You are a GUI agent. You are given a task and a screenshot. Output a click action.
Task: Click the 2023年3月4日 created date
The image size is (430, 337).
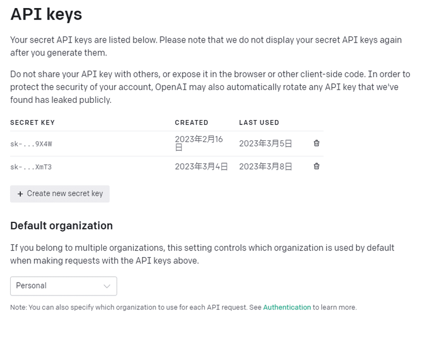(201, 167)
